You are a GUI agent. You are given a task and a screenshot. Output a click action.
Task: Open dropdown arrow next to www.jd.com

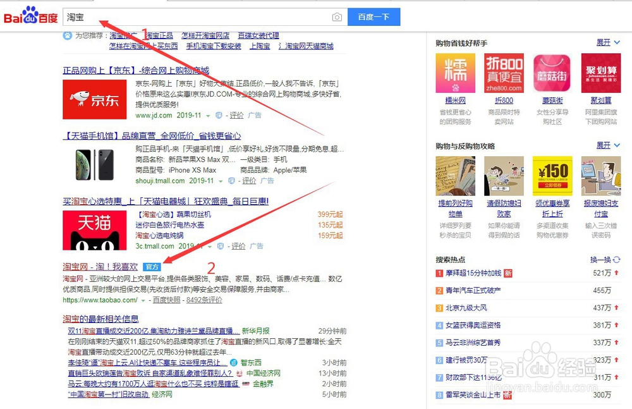pyautogui.click(x=208, y=116)
